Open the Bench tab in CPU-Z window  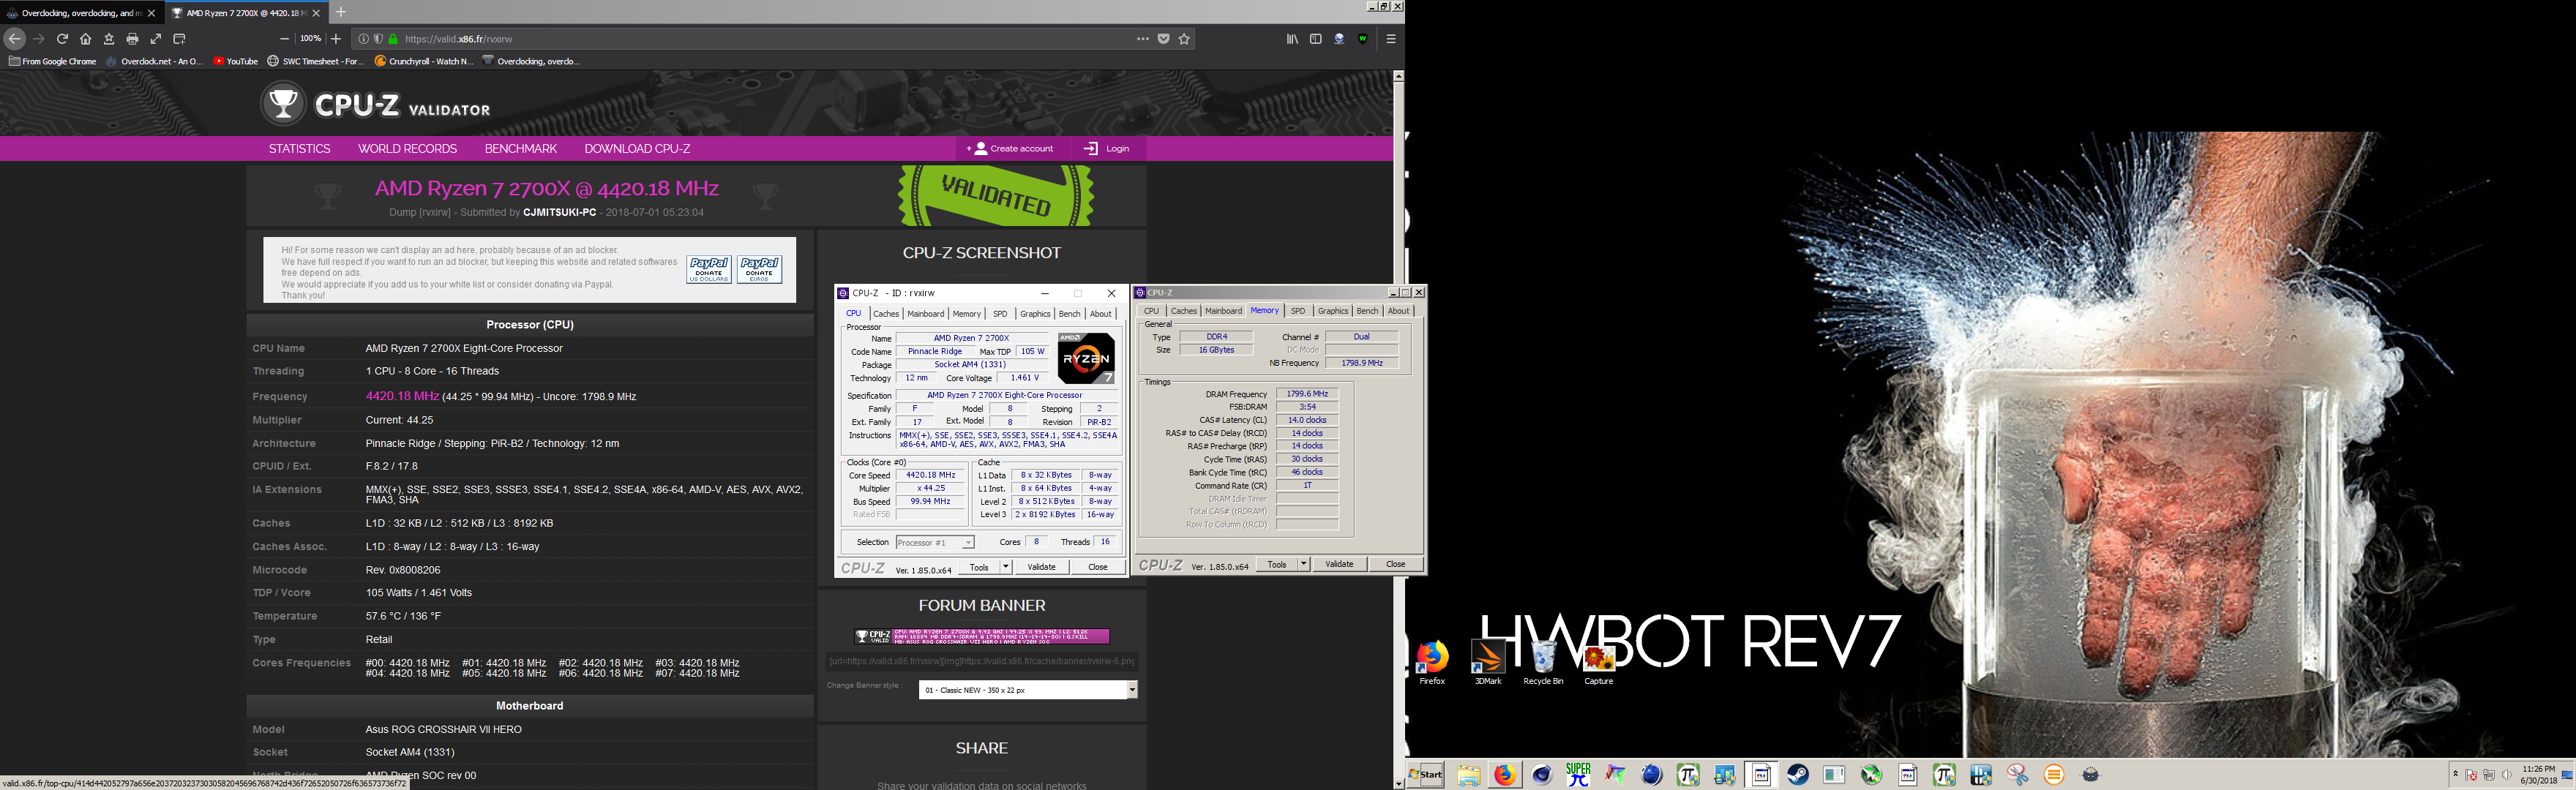point(1367,311)
